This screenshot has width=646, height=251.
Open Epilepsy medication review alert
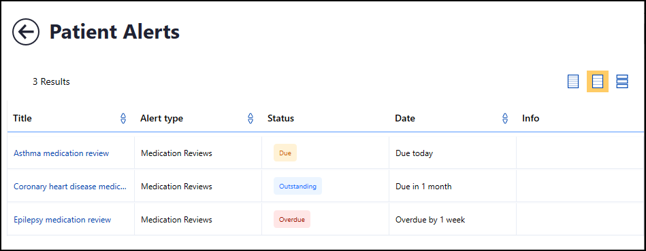(62, 220)
